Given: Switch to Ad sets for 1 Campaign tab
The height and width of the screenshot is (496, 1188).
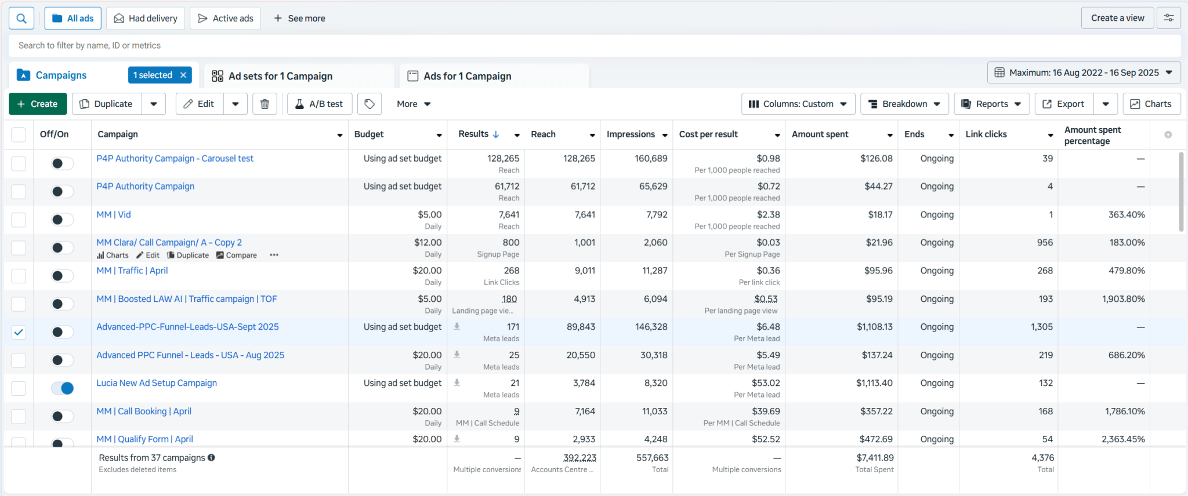Looking at the screenshot, I should [x=280, y=76].
